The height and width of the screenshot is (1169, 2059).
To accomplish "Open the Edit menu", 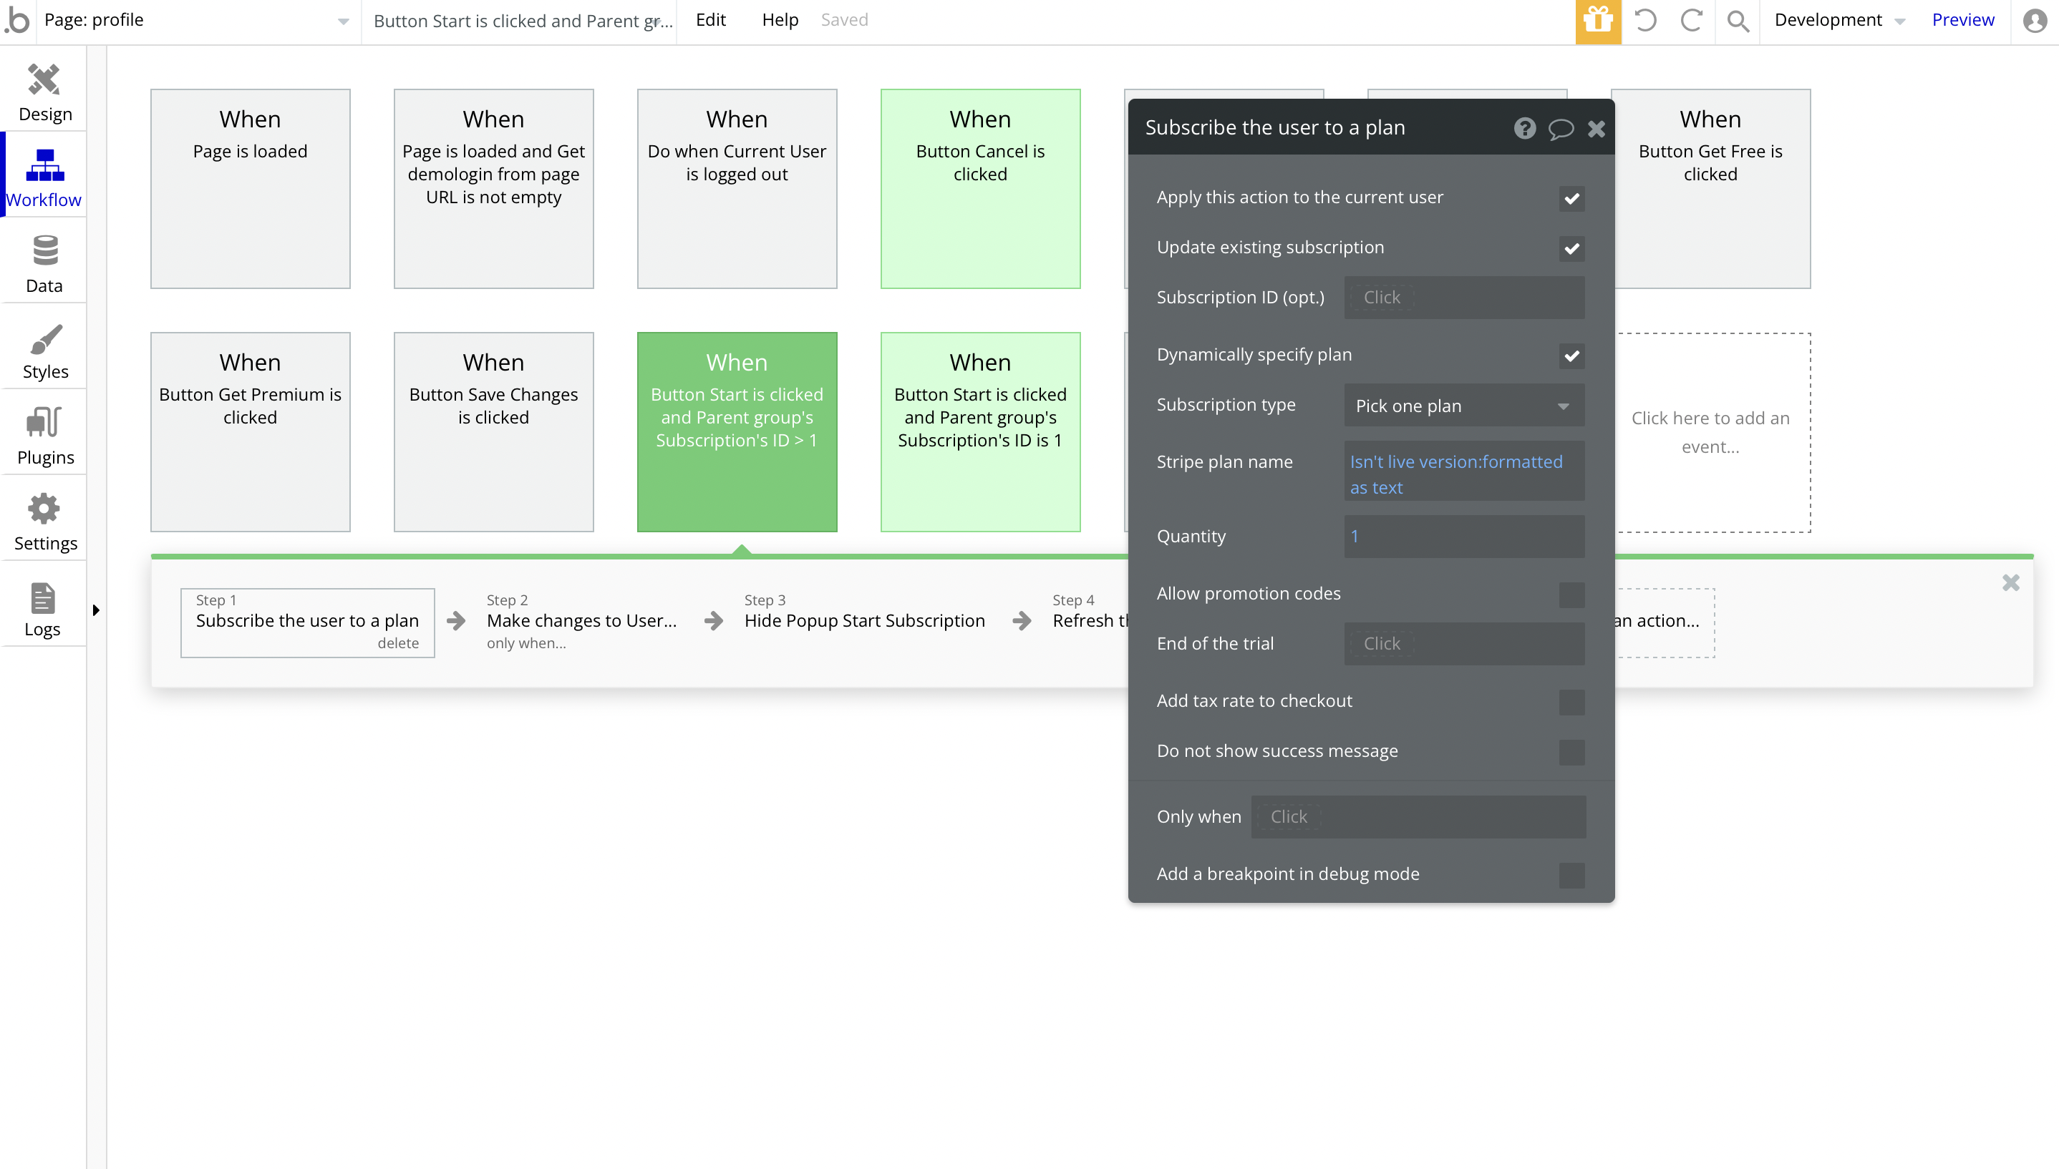I will click(x=710, y=20).
